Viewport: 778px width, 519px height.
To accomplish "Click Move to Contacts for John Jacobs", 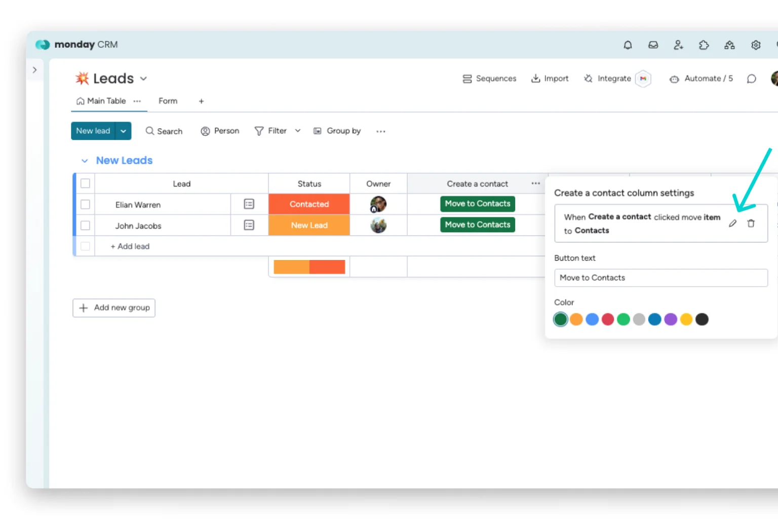I will 478,225.
